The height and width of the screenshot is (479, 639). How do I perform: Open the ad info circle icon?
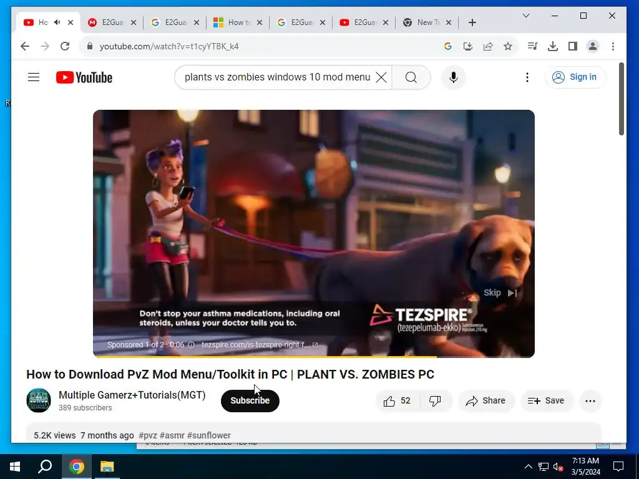click(x=191, y=344)
